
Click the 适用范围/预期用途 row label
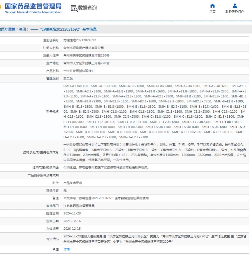pos(46,168)
